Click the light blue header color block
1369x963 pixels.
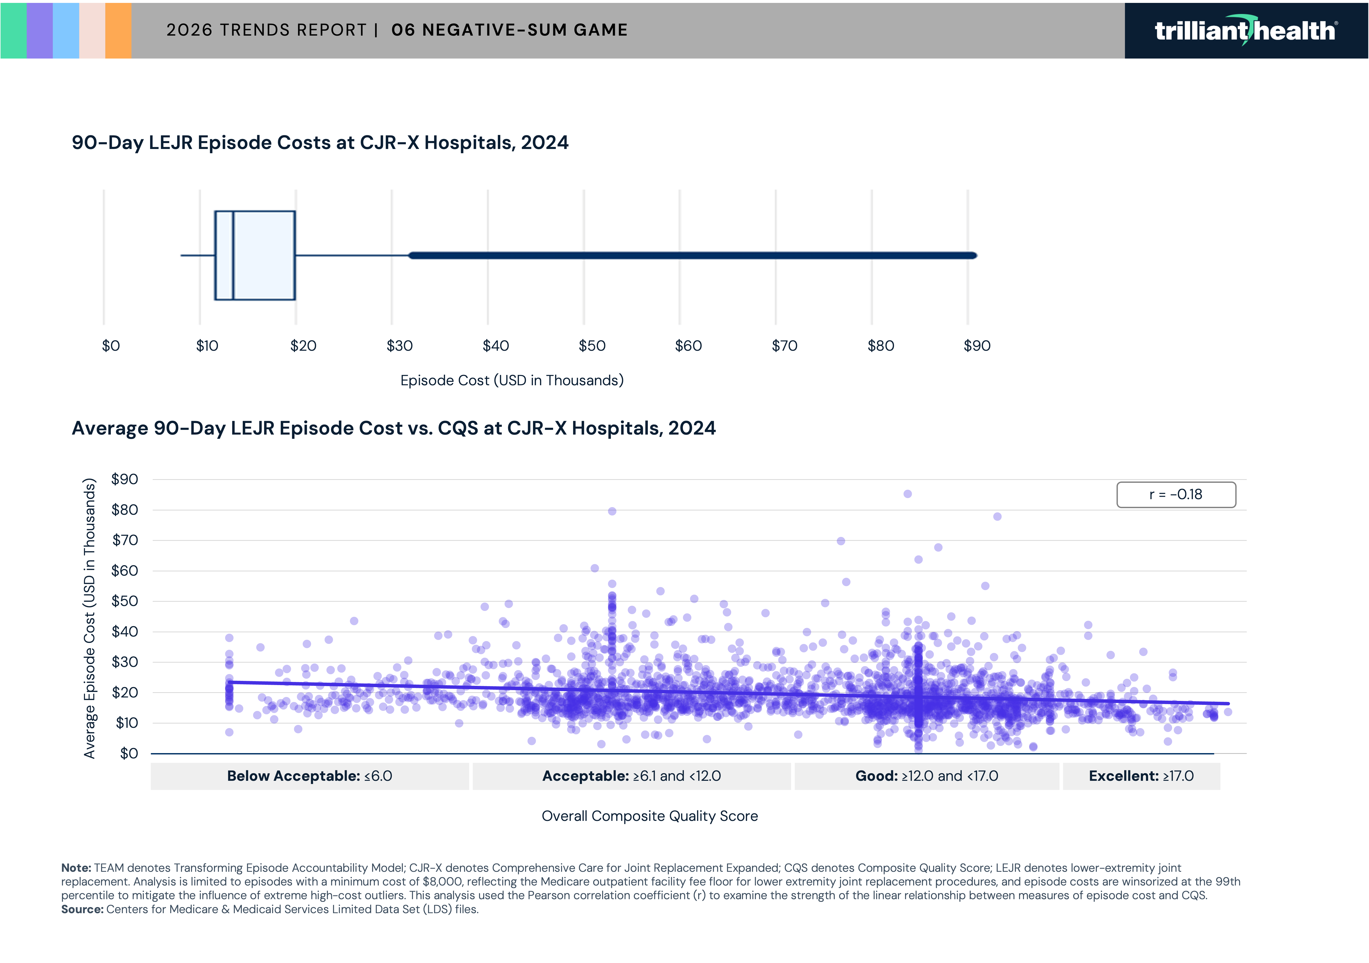pos(66,30)
